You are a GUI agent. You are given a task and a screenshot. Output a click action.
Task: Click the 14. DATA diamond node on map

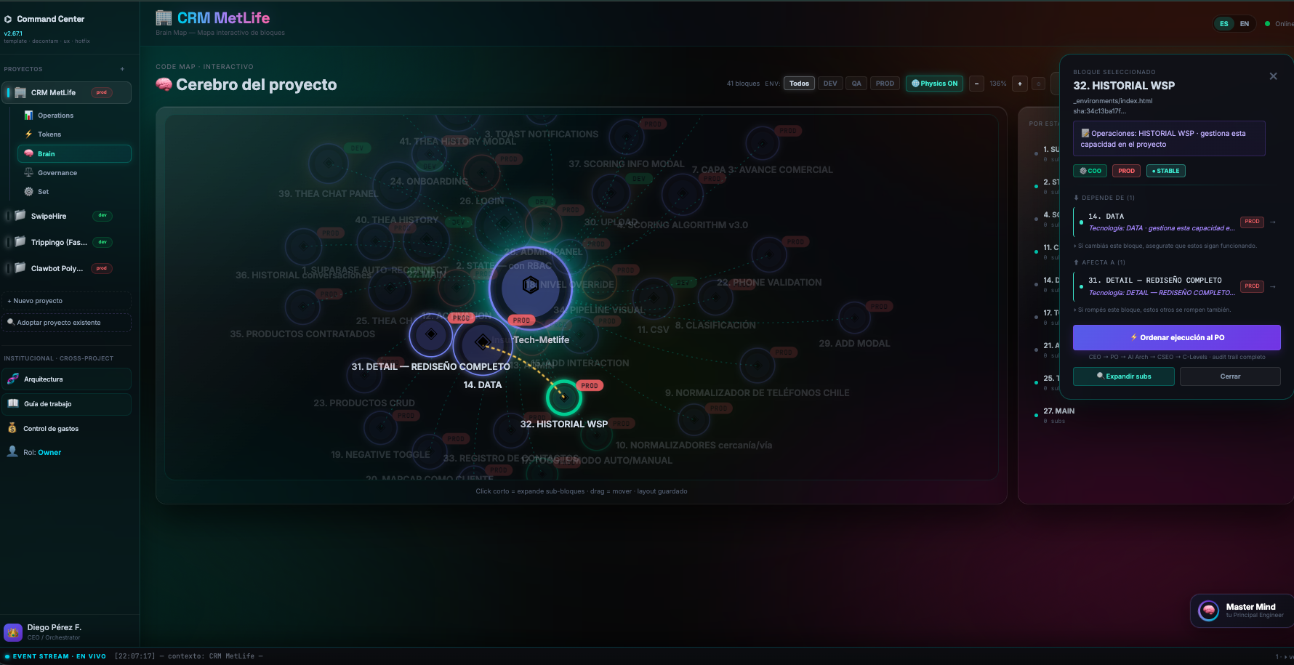tap(482, 342)
